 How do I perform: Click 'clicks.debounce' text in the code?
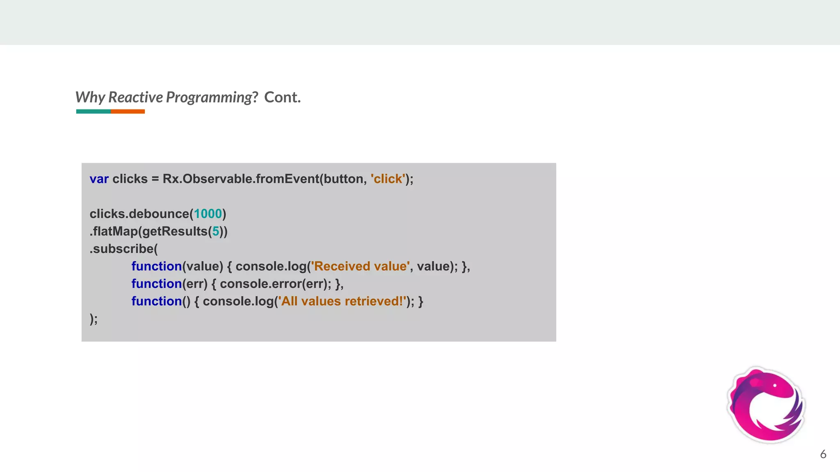[139, 214]
